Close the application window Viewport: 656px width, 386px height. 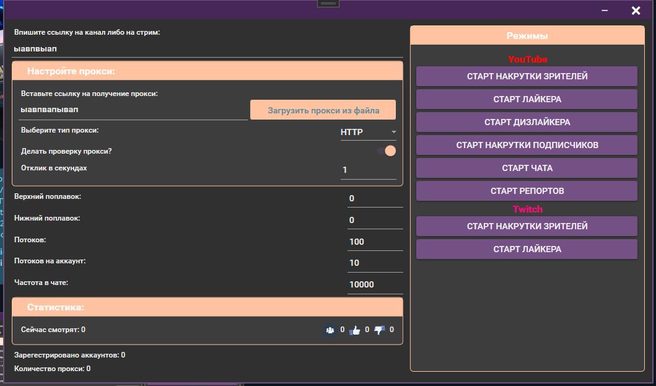[636, 11]
